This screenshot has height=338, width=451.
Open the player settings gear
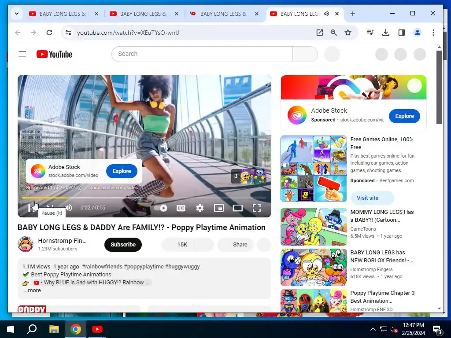200,208
